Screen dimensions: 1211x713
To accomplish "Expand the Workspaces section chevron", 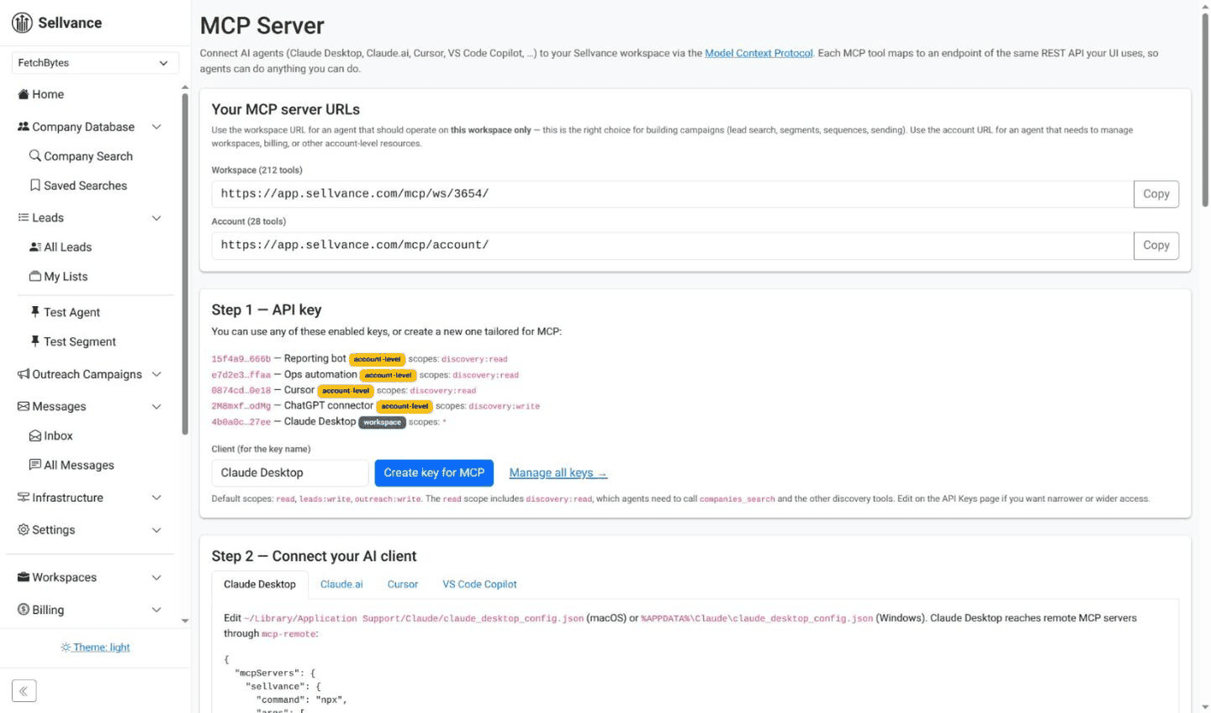I will (156, 578).
